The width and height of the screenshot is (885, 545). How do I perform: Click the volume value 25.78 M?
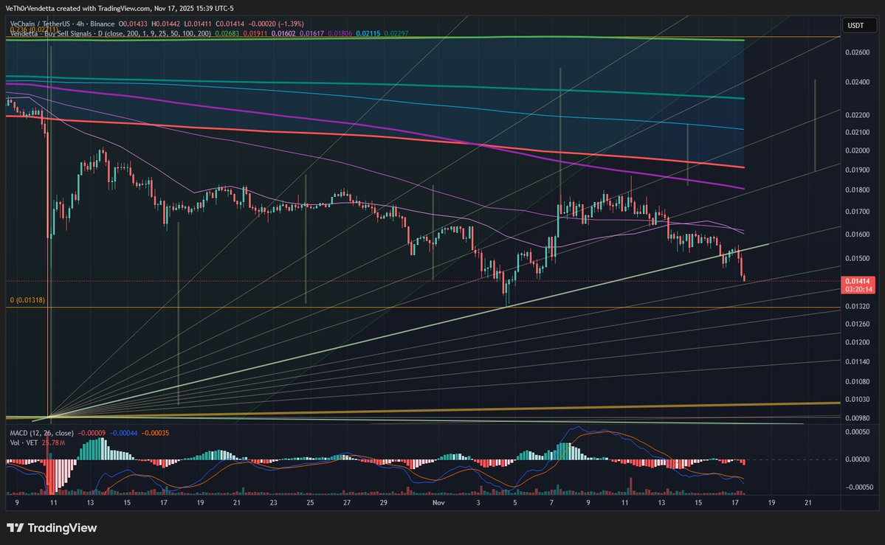pos(53,443)
